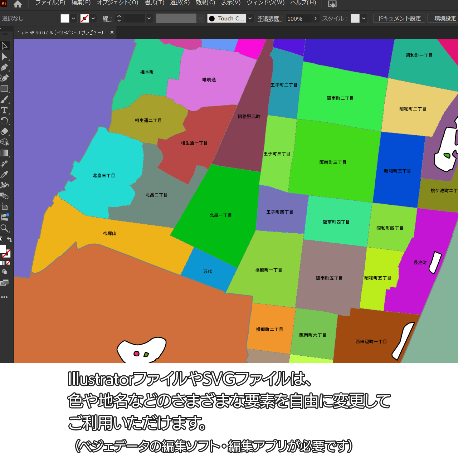This screenshot has height=458, width=458.
Task: Swap fill and stroke colors
Action: click(x=10, y=240)
